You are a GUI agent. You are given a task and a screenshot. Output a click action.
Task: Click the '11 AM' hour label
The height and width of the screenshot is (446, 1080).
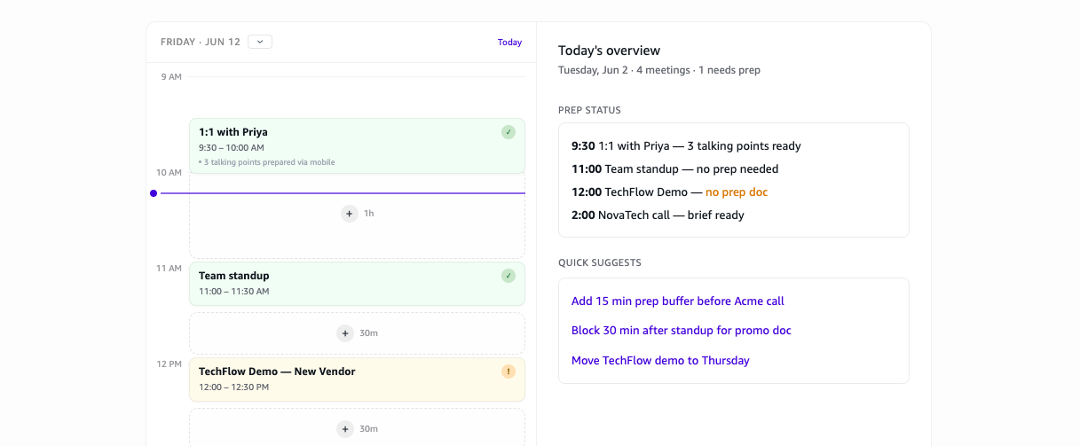tap(169, 268)
